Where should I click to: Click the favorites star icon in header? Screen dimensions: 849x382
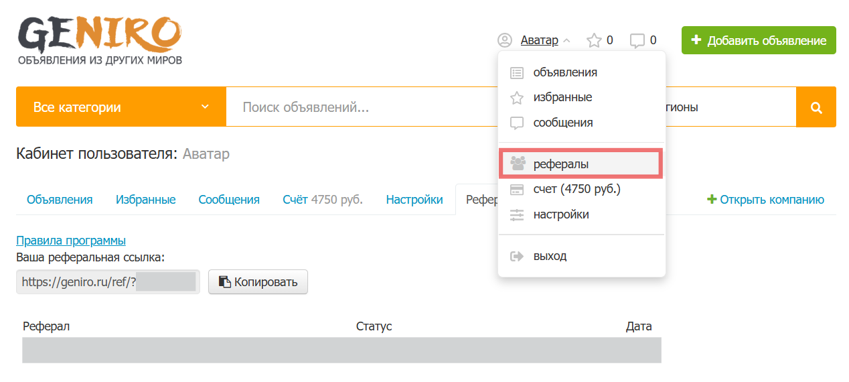[594, 41]
